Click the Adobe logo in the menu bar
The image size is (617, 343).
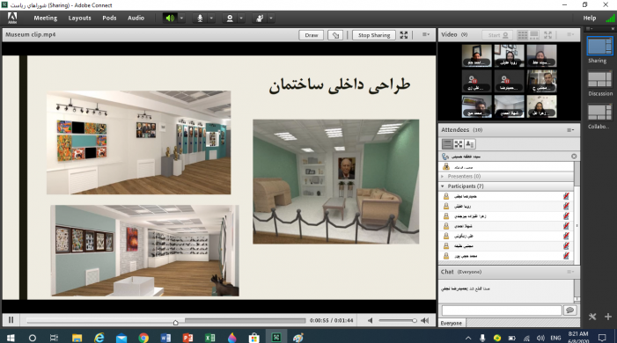click(x=12, y=18)
